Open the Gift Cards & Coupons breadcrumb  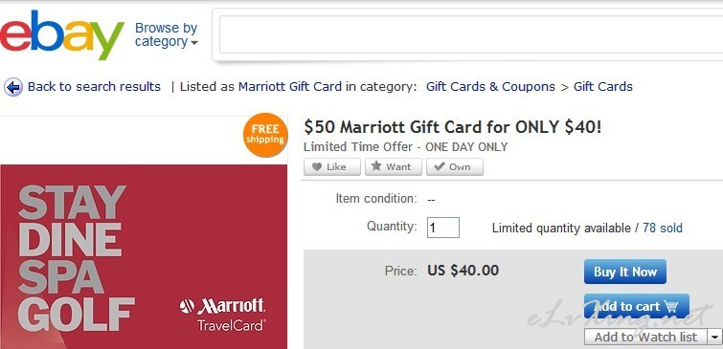[490, 87]
